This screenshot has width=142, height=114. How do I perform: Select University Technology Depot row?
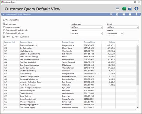pyautogui.click(x=70, y=82)
